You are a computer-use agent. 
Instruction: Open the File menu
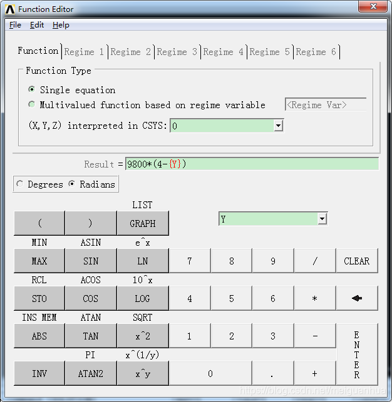coord(15,25)
